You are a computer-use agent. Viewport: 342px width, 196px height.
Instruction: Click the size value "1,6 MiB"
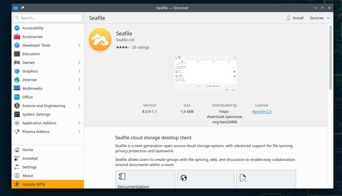(187, 111)
